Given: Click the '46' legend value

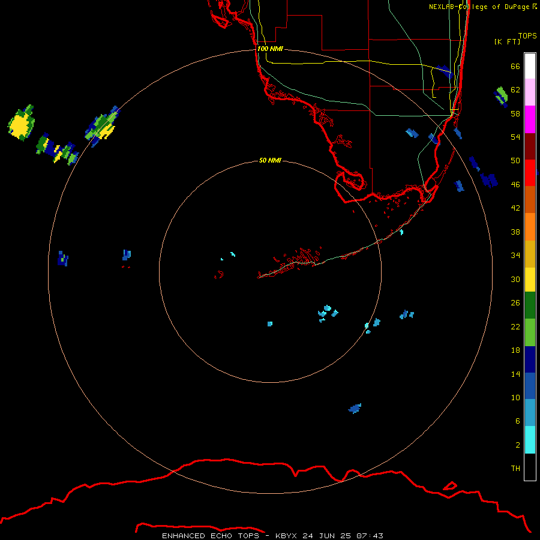Looking at the screenshot, I should [515, 184].
